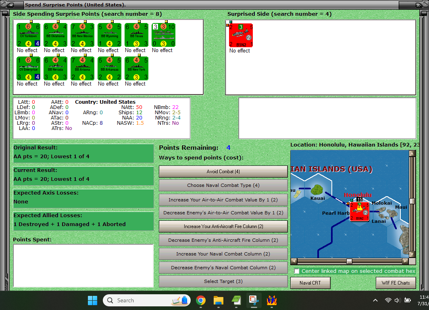
Task: Open Google Chrome from the taskbar
Action: [201, 300]
